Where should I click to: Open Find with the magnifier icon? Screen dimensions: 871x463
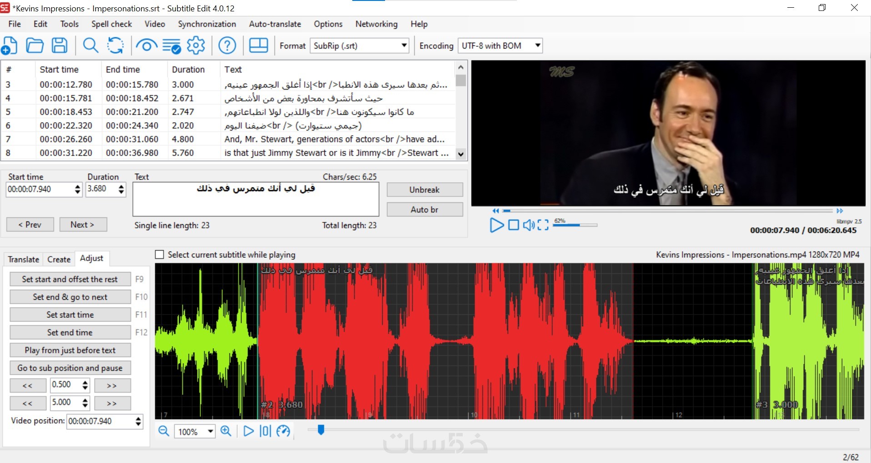click(x=90, y=45)
